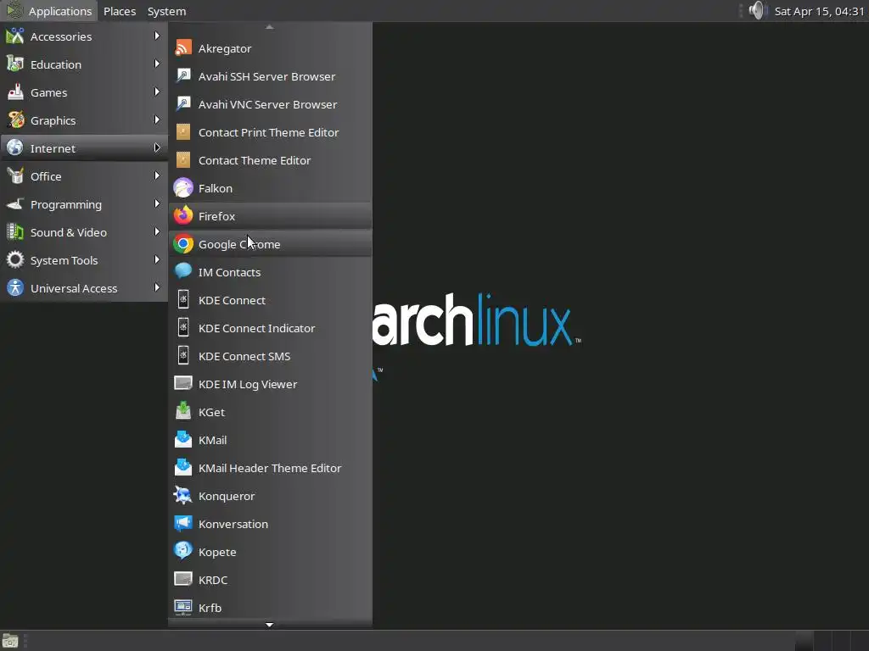Image resolution: width=869 pixels, height=651 pixels.
Task: Click the Universal Access icon
Action: [x=15, y=288]
